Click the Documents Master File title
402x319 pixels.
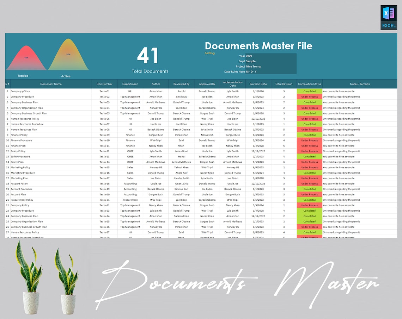pos(258,46)
